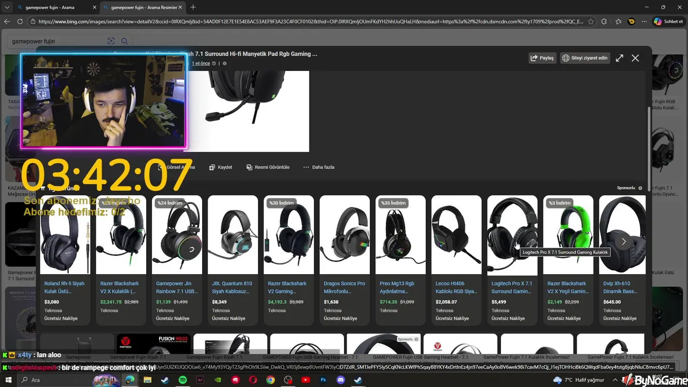
Task: Click 'Siteyi ziyaret edin' button
Action: click(x=585, y=58)
